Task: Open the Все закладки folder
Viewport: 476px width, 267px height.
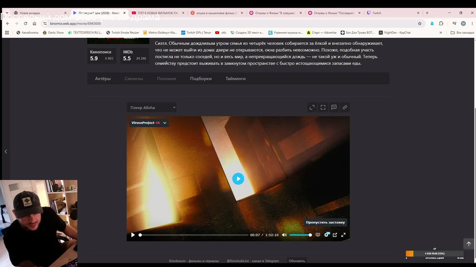Action: [462, 33]
